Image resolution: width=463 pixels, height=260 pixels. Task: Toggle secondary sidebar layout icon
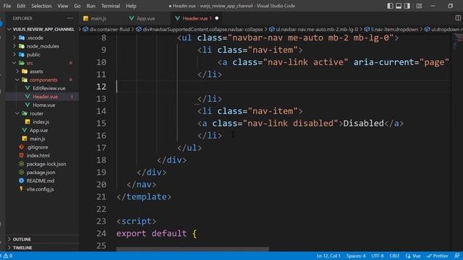[407, 6]
